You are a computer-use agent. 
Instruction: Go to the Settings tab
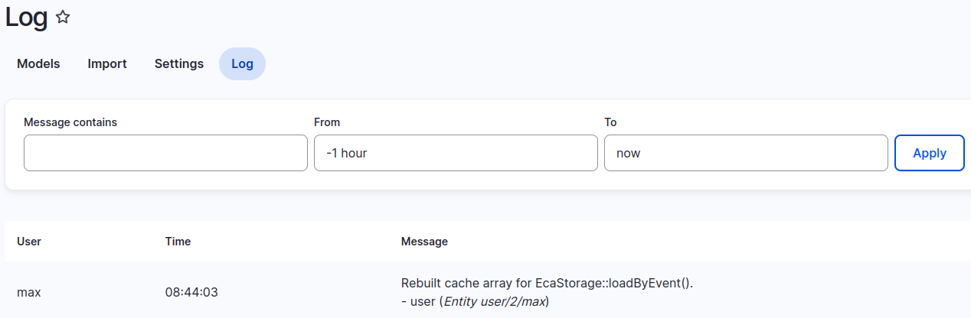pyautogui.click(x=179, y=64)
